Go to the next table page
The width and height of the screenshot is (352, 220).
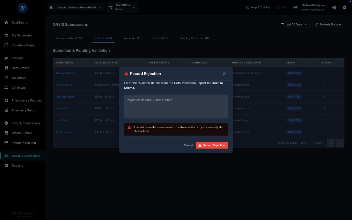pos(340,143)
